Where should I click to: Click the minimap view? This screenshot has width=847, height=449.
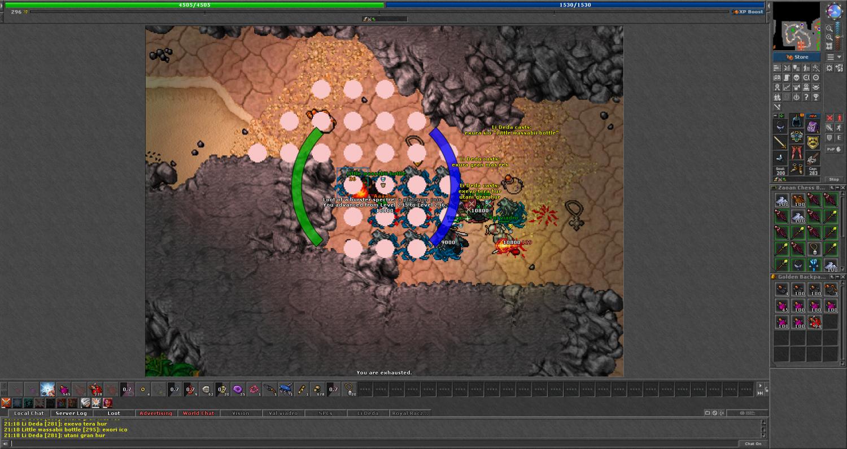coord(797,26)
